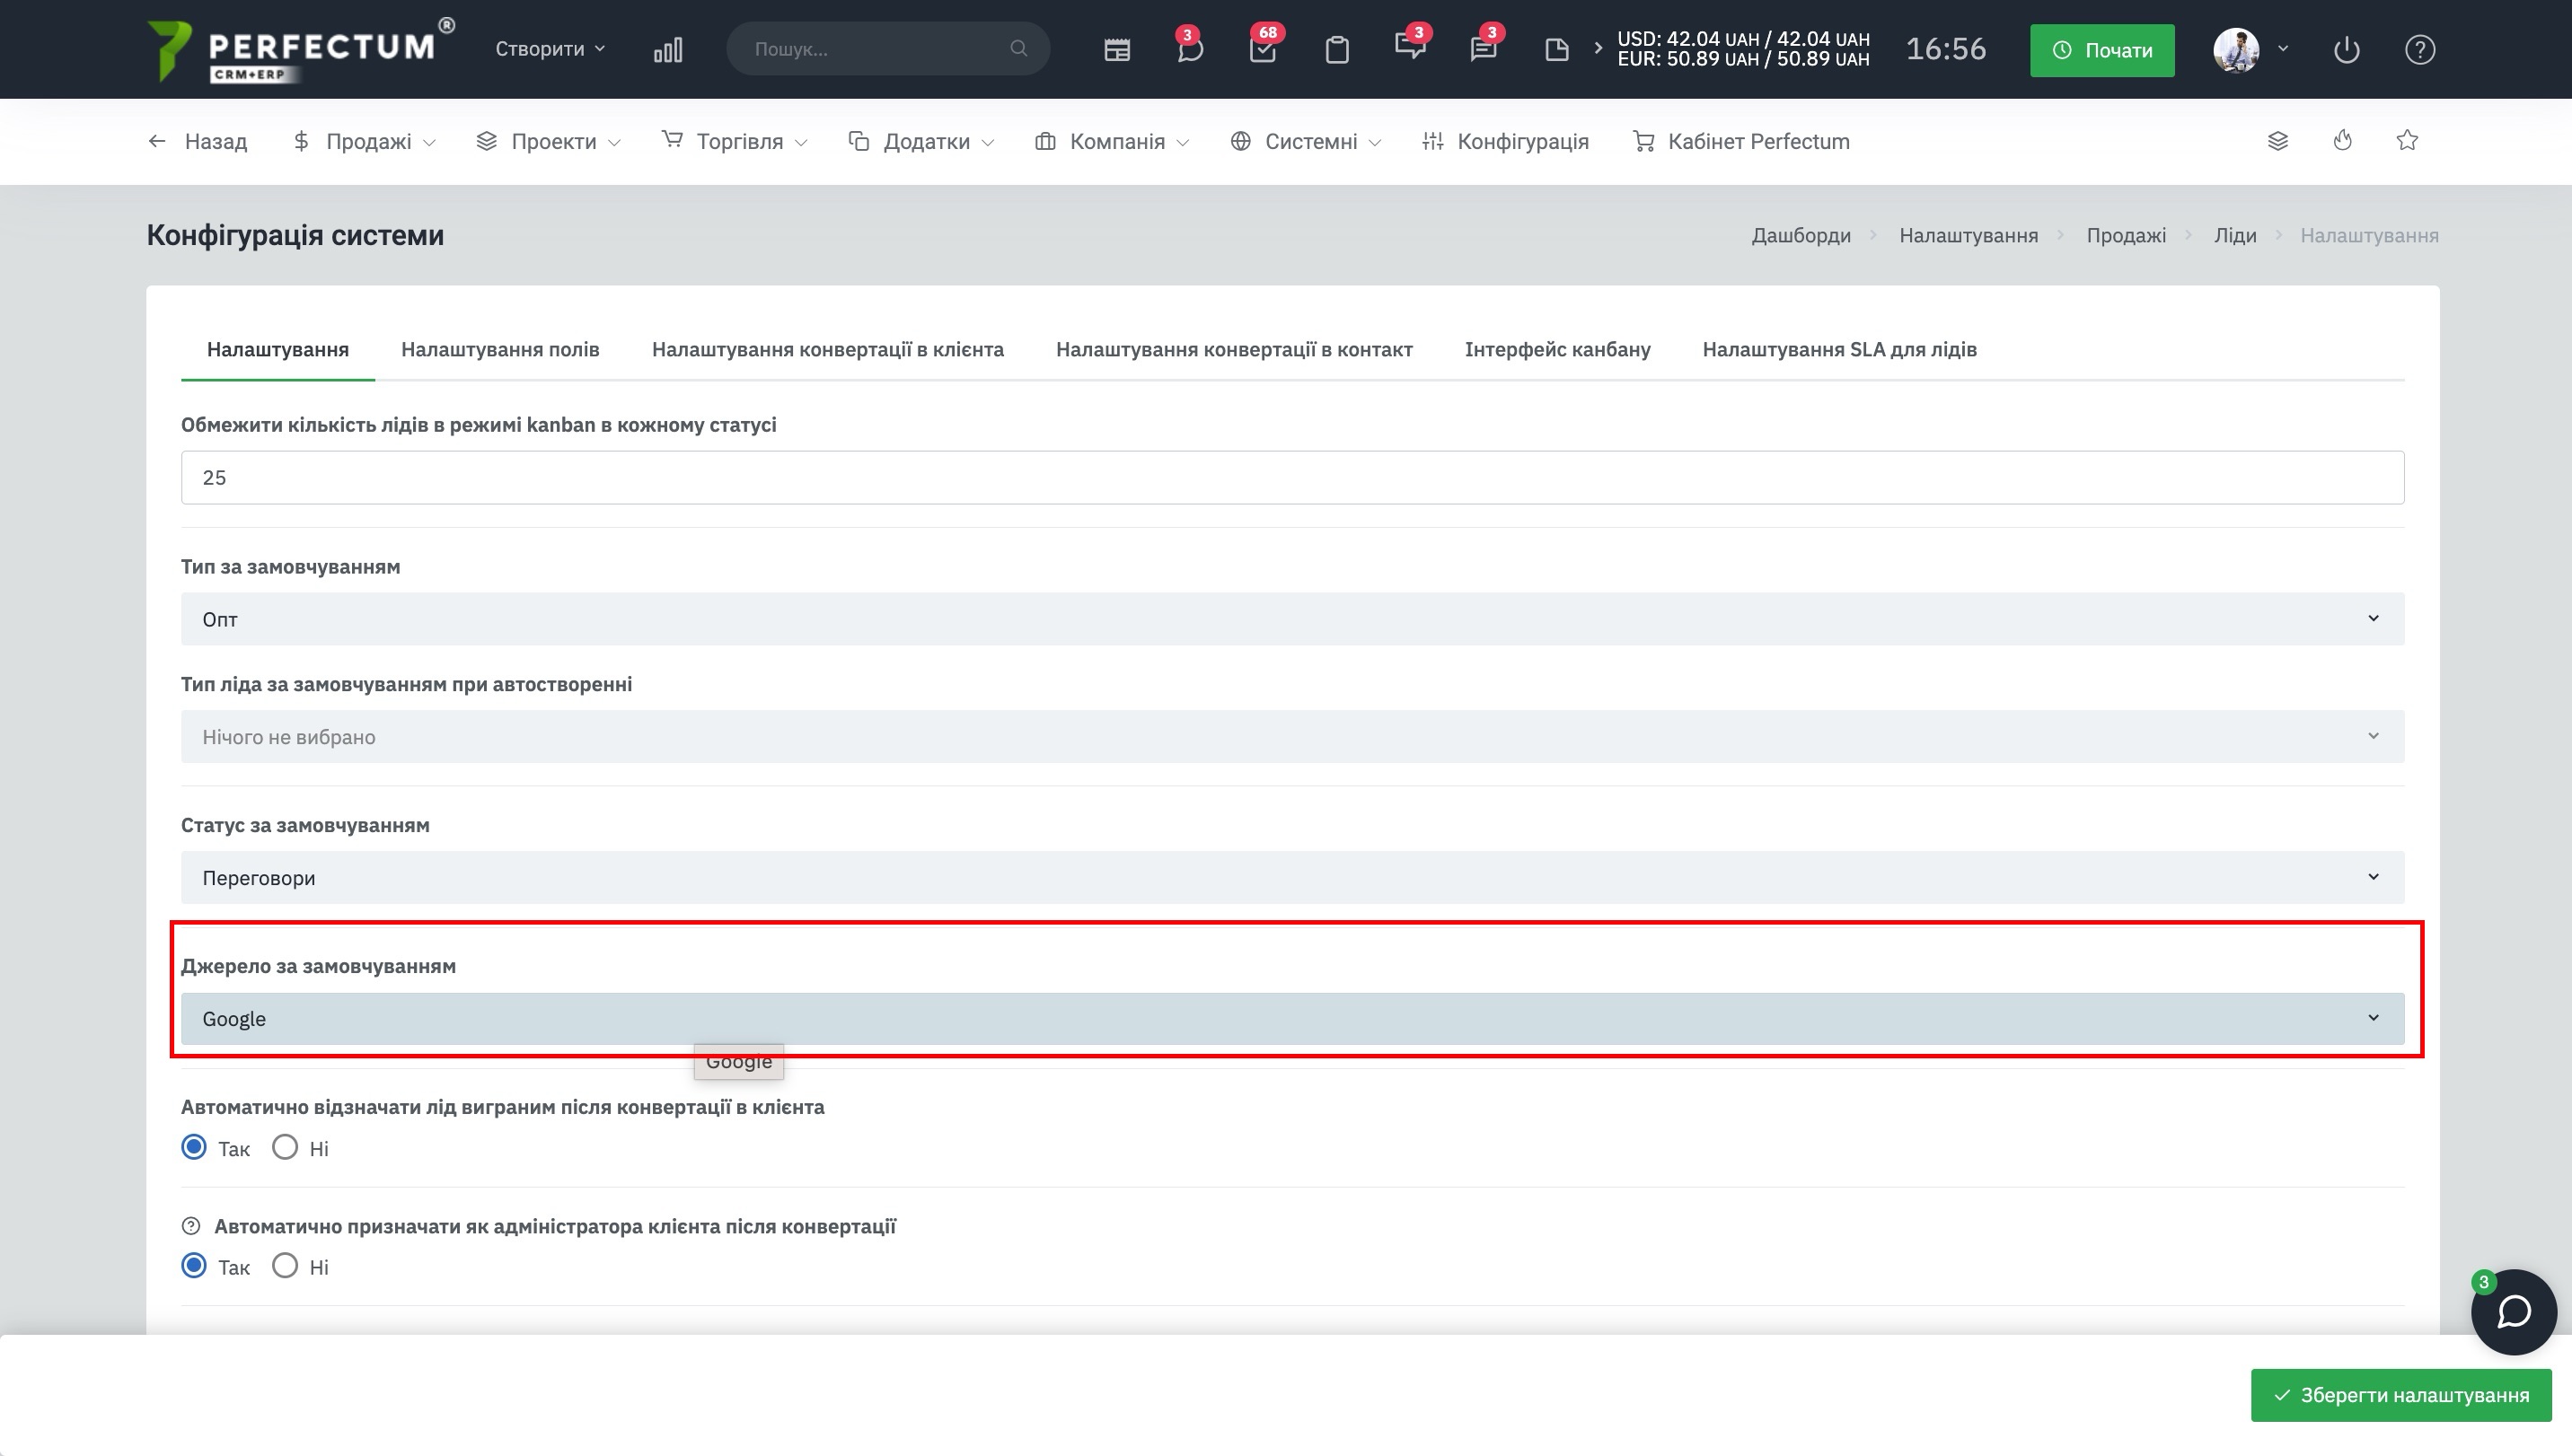Click the flame icon in navigation bar
Image resolution: width=2572 pixels, height=1456 pixels.
[2342, 141]
